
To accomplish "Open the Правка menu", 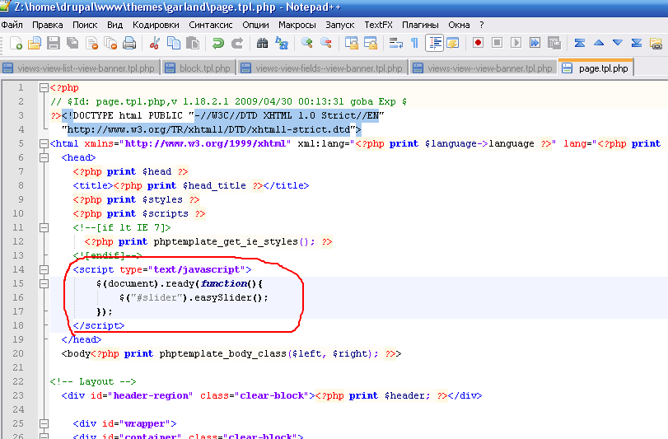I will pos(48,25).
